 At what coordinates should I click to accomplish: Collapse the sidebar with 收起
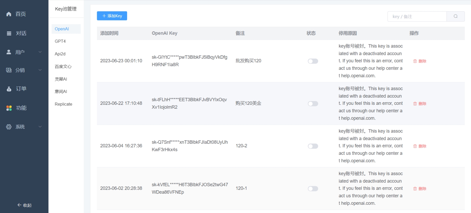(x=24, y=205)
